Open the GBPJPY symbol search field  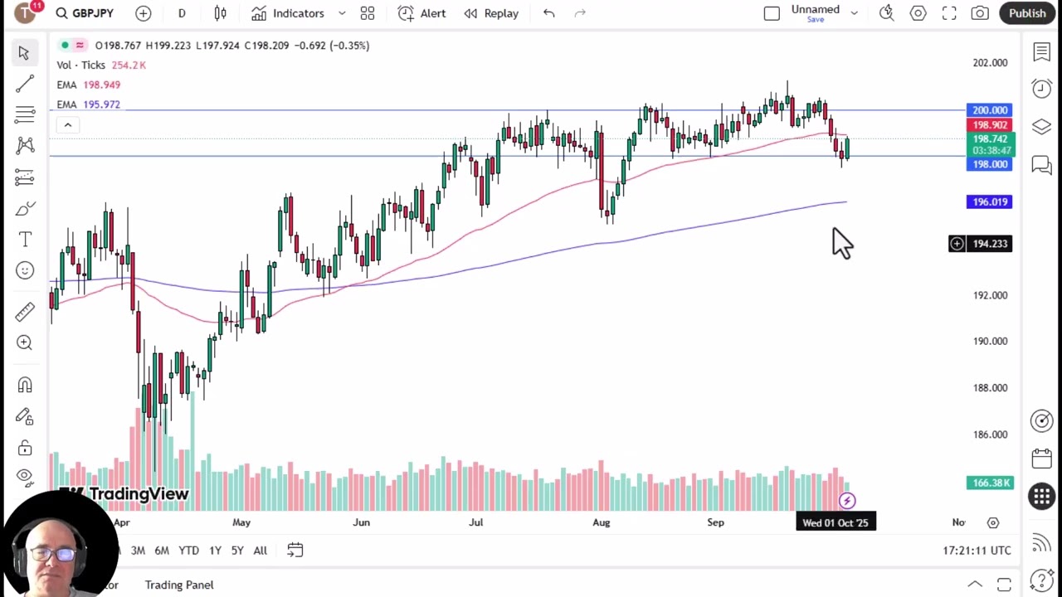[85, 13]
